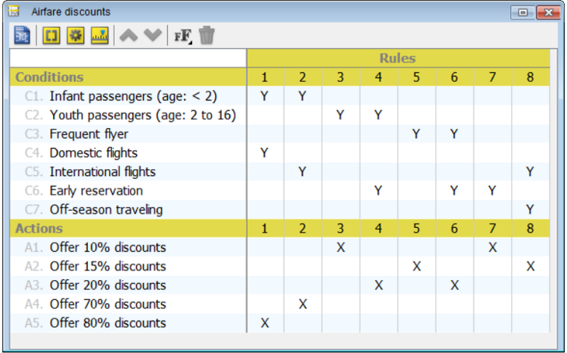Toggle the A5 80% discounts cell rule 1

[264, 323]
